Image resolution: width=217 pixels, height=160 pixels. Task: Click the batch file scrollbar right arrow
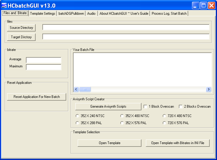(x=208, y=89)
